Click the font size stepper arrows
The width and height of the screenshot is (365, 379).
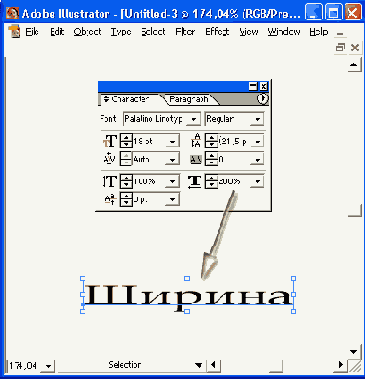point(126,141)
